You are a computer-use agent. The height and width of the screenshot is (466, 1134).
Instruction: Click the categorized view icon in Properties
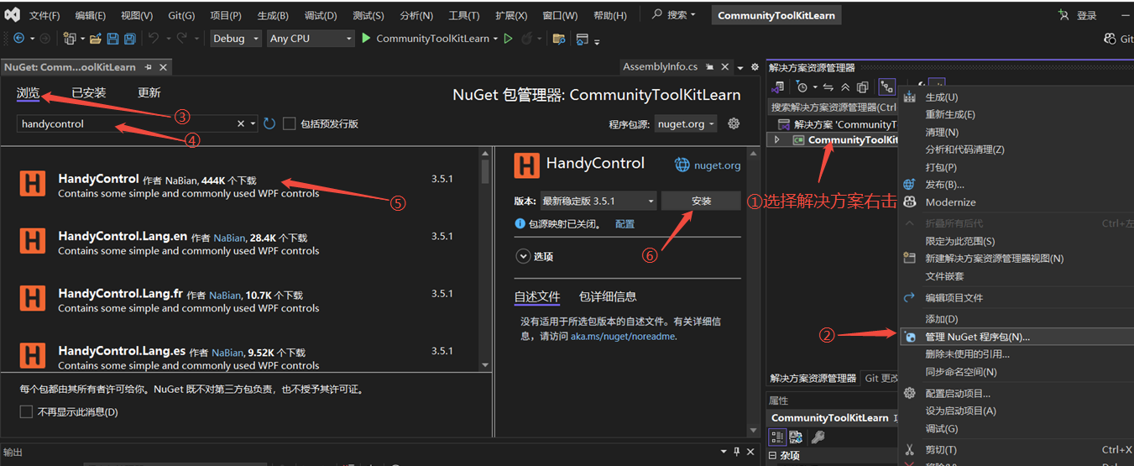778,437
